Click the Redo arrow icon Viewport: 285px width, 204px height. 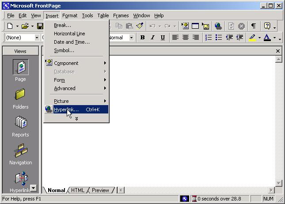[x=167, y=26]
